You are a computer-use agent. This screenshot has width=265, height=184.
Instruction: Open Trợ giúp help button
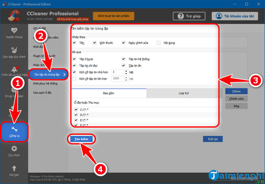click(189, 16)
